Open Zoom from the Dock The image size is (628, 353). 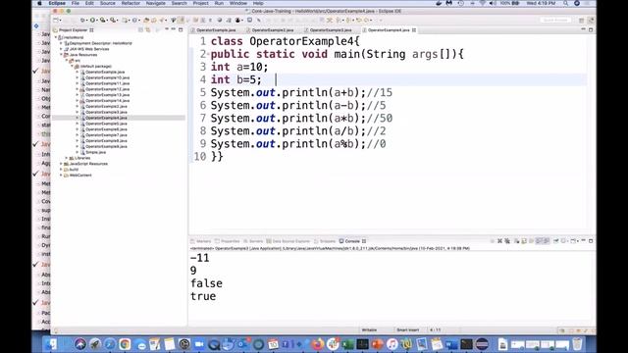(199, 344)
